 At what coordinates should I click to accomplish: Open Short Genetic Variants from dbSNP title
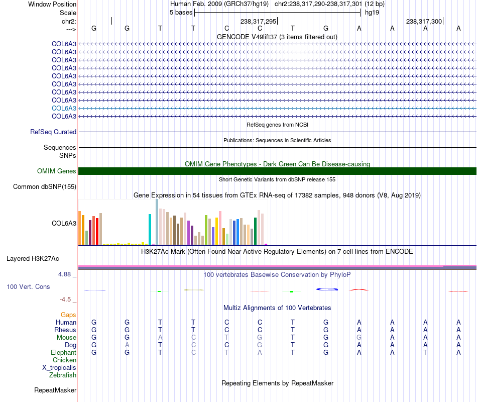[277, 179]
